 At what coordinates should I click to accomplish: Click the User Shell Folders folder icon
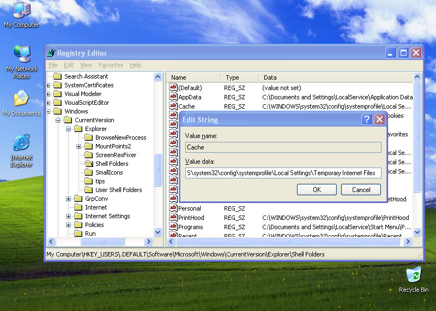click(88, 190)
